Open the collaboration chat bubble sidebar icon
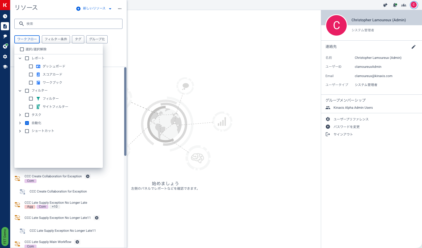The height and width of the screenshot is (248, 422). pyautogui.click(x=5, y=36)
